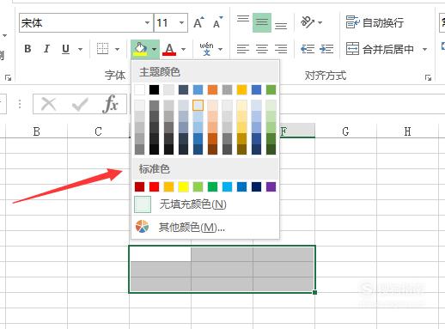
Task: Open the font size 11 dropdown
Action: 181,22
